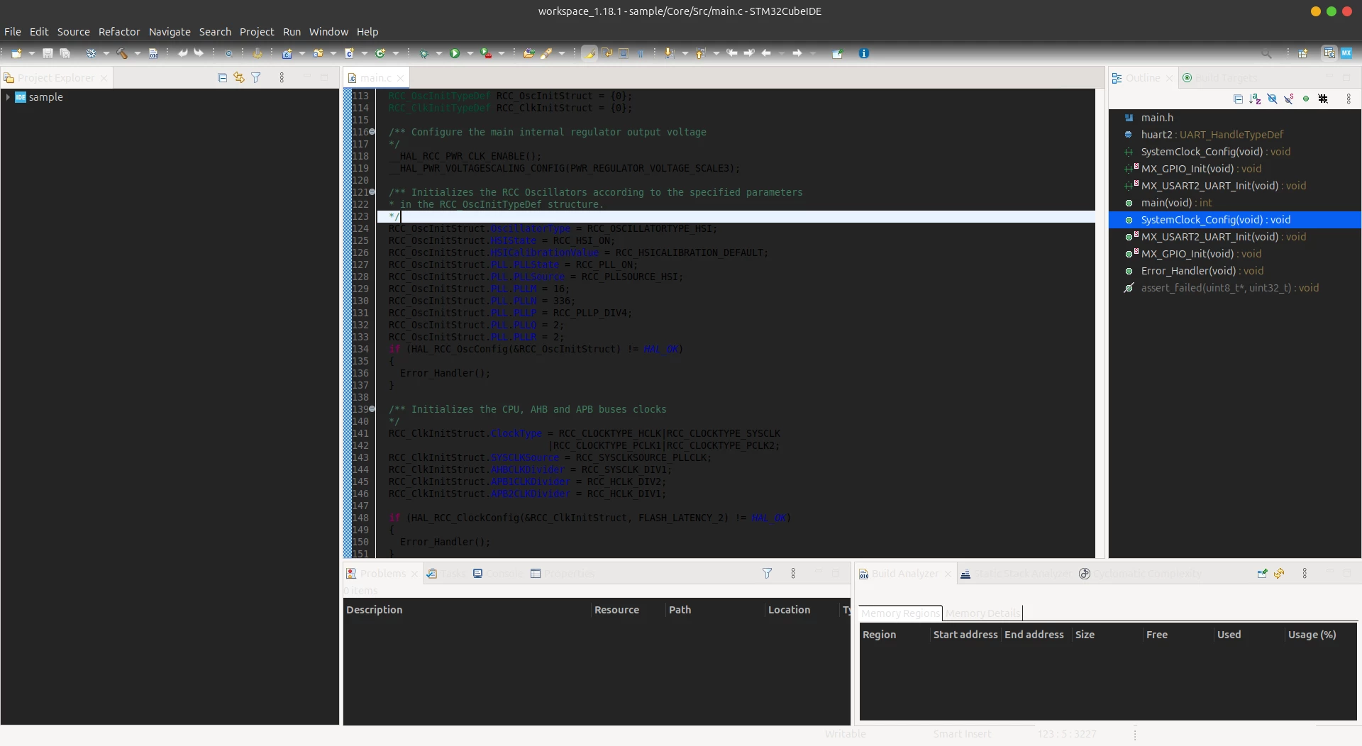The height and width of the screenshot is (746, 1362).
Task: Toggle Link with Editor in Project Explorer
Action: pyautogui.click(x=239, y=78)
